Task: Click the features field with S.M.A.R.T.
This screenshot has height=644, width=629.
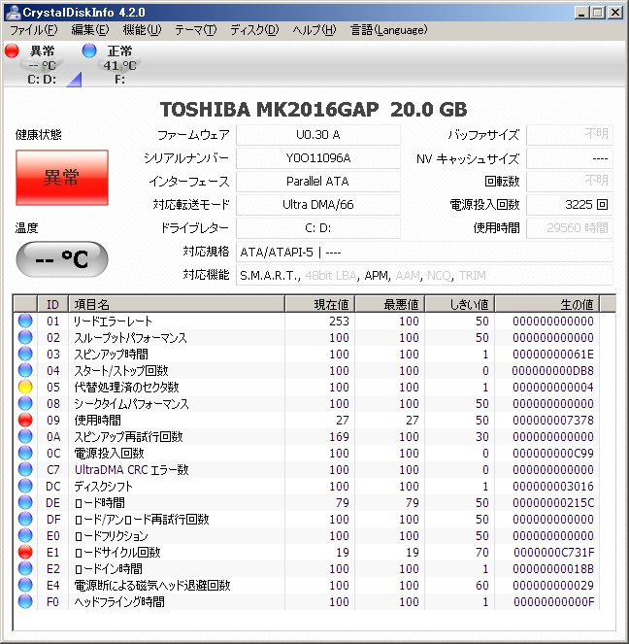Action: click(x=424, y=275)
